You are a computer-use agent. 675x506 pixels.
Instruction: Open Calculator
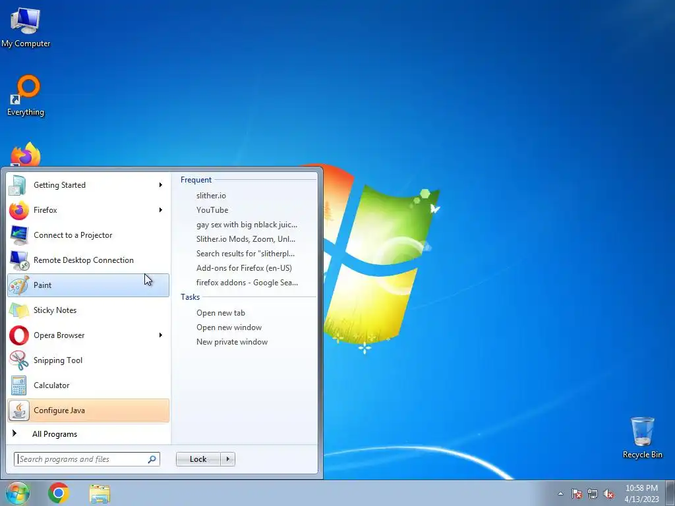(88, 385)
